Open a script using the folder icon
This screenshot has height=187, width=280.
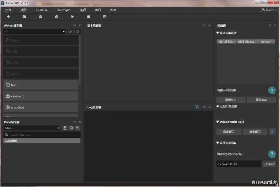[x=24, y=17]
